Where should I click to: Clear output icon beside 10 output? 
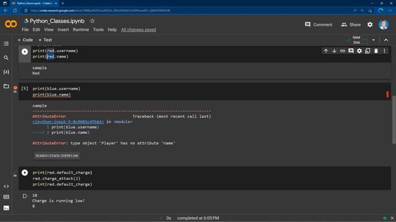(x=25, y=196)
